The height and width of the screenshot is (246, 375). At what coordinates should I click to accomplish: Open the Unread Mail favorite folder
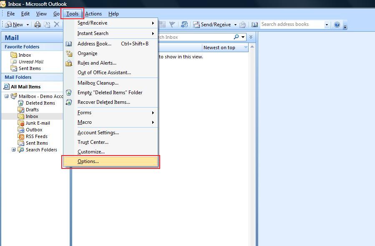tap(32, 61)
